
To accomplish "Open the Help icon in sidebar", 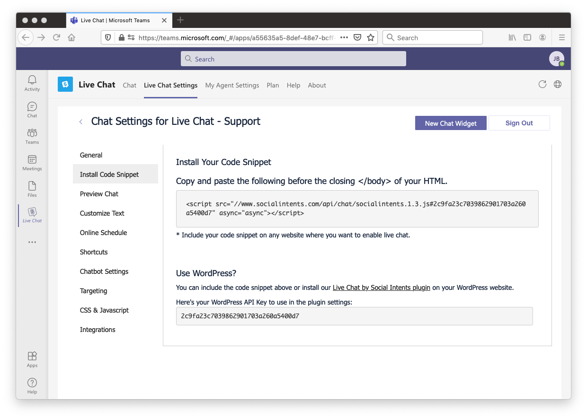I will pos(32,386).
